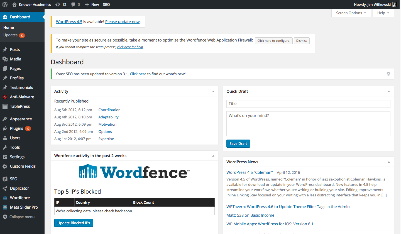
Task: Collapse the WordPress News widget
Action: (x=389, y=162)
